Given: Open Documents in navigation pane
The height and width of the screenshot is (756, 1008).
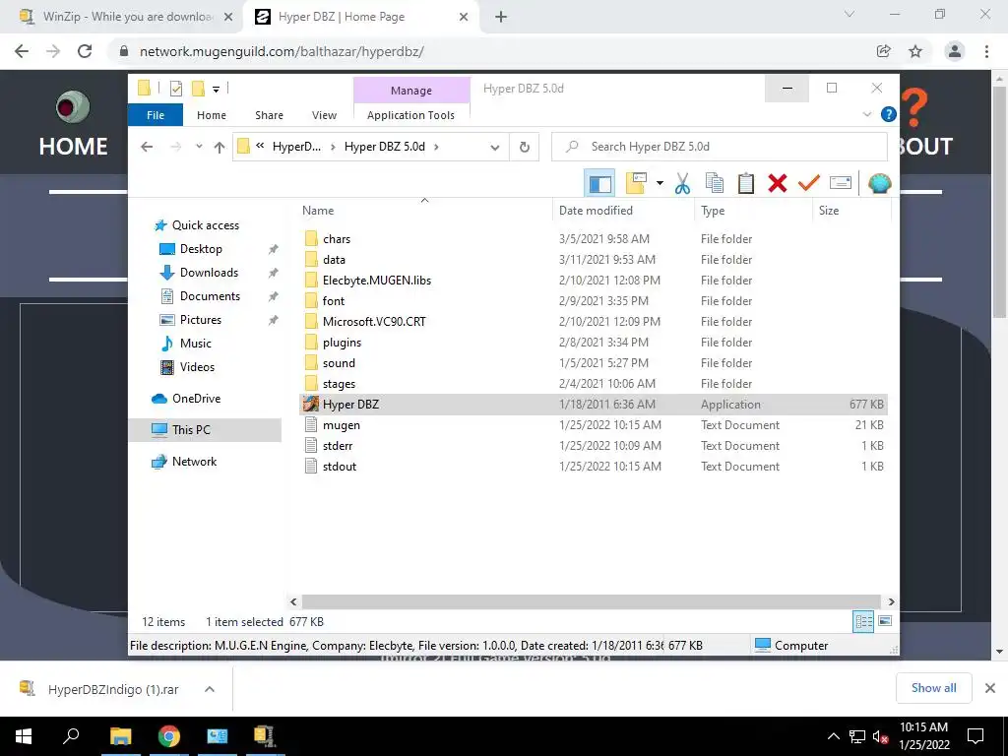Looking at the screenshot, I should pyautogui.click(x=210, y=296).
